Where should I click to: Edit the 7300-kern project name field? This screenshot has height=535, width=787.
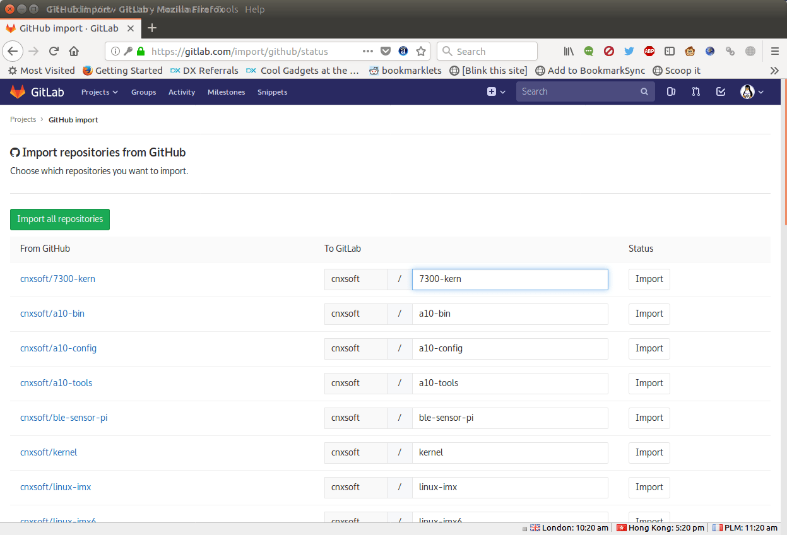[x=510, y=279]
